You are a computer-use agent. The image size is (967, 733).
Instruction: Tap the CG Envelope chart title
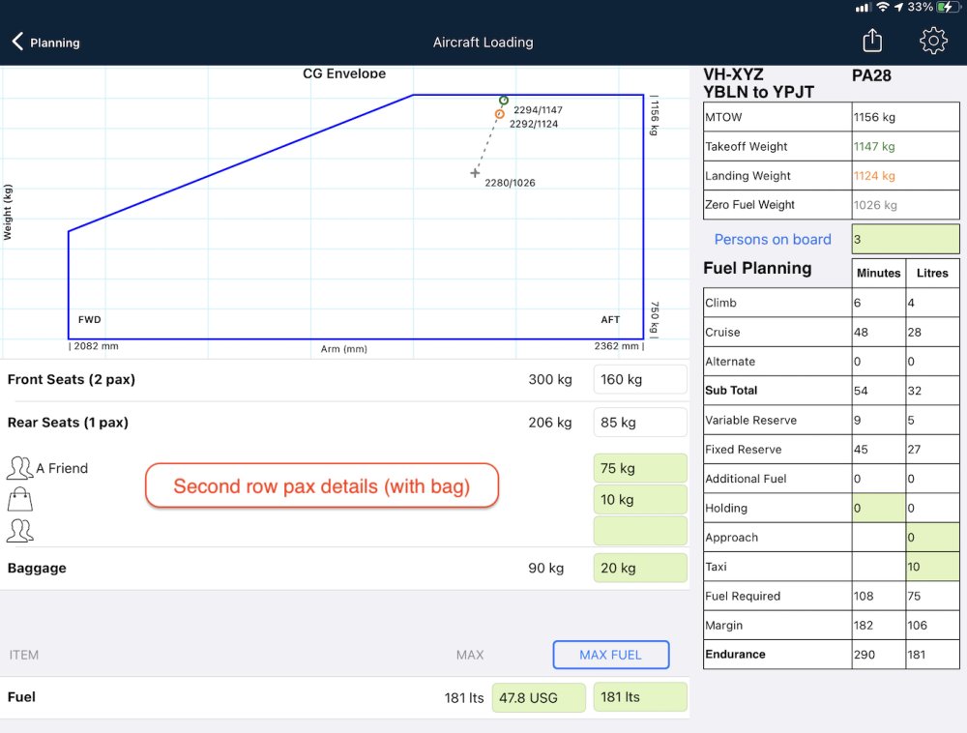(344, 73)
